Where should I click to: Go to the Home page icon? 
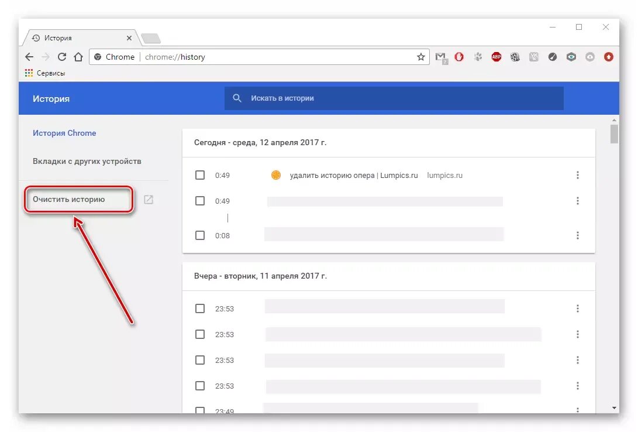pyautogui.click(x=78, y=57)
